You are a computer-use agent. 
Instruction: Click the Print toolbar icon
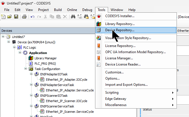tap(24, 17)
